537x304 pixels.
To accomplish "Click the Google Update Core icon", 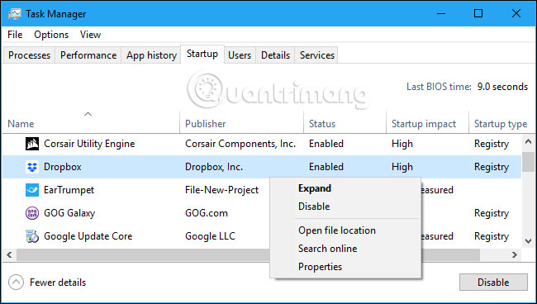I will click(x=32, y=236).
